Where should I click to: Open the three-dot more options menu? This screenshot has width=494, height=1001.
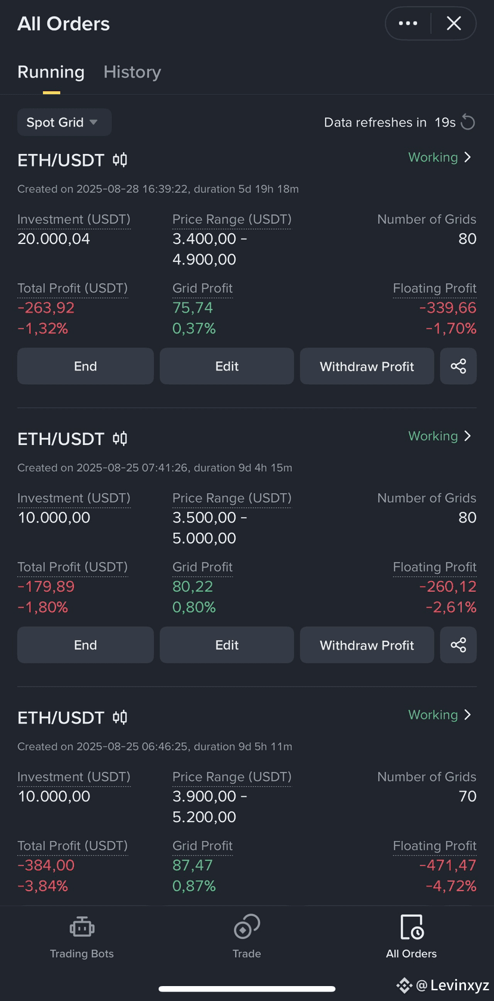408,23
